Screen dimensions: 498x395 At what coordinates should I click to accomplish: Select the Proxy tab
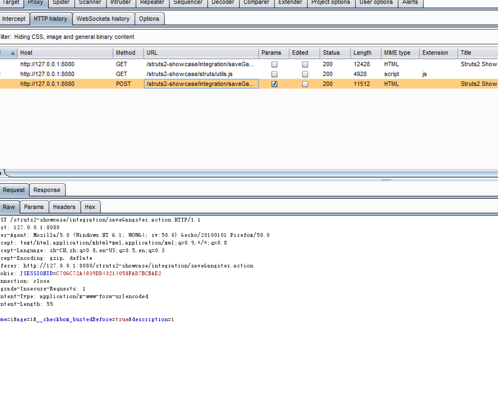tap(36, 3)
